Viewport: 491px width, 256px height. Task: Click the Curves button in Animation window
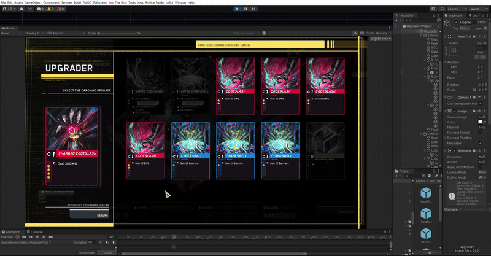[x=107, y=252]
